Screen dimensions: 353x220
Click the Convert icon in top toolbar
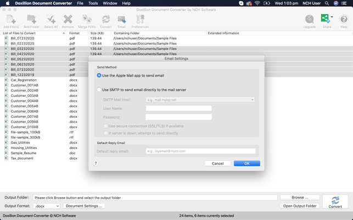106,21
